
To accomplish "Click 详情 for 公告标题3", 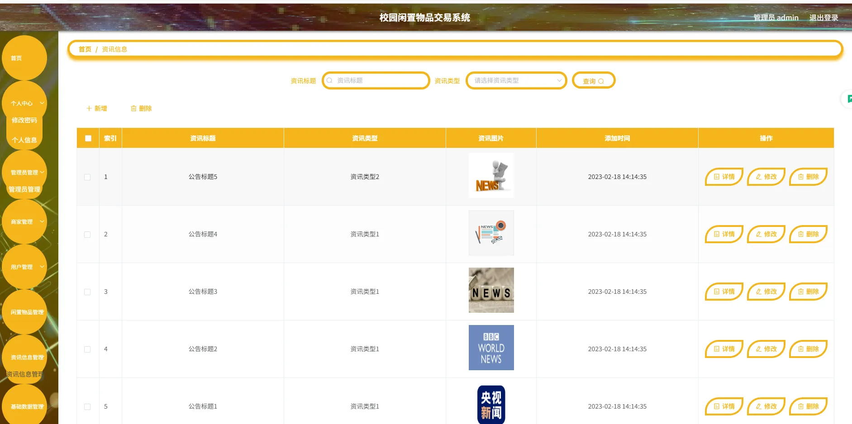I will [723, 292].
